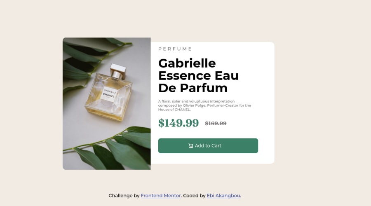The width and height of the screenshot is (371, 206).
Task: Click the square bottle cap in the photo
Action: click(x=117, y=70)
